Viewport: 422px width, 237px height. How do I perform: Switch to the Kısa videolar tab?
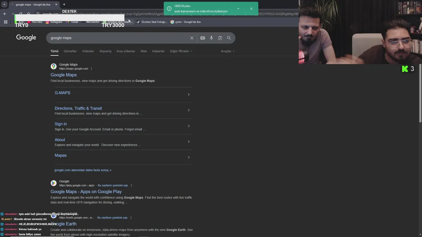click(126, 51)
